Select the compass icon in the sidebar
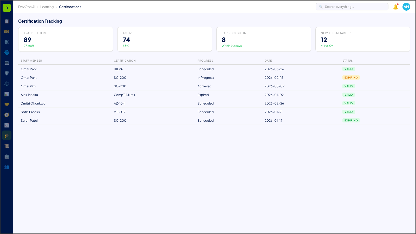The height and width of the screenshot is (234, 416). click(7, 115)
